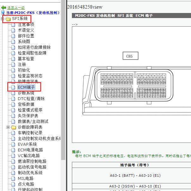Screen dimensions: 191x191
Task: Click the document icon beside VC输出电路
Action: coord(13,156)
